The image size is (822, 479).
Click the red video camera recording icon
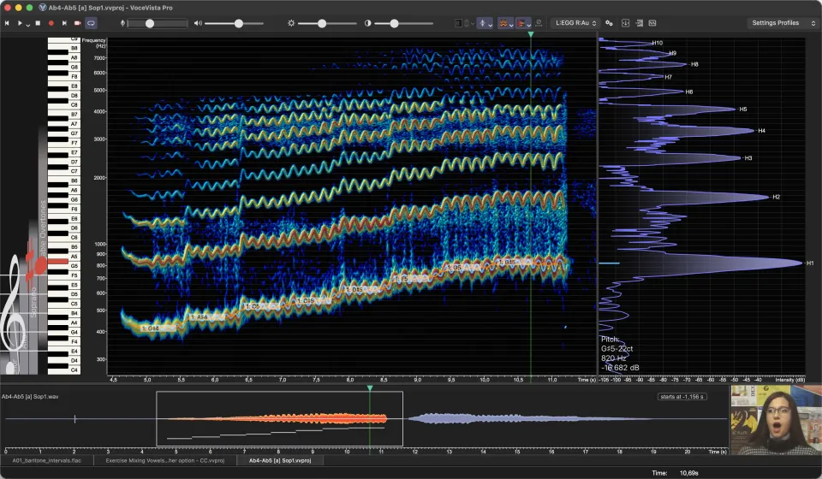pyautogui.click(x=77, y=23)
